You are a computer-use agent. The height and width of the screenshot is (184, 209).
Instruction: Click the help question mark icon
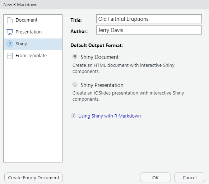pyautogui.click(x=74, y=116)
